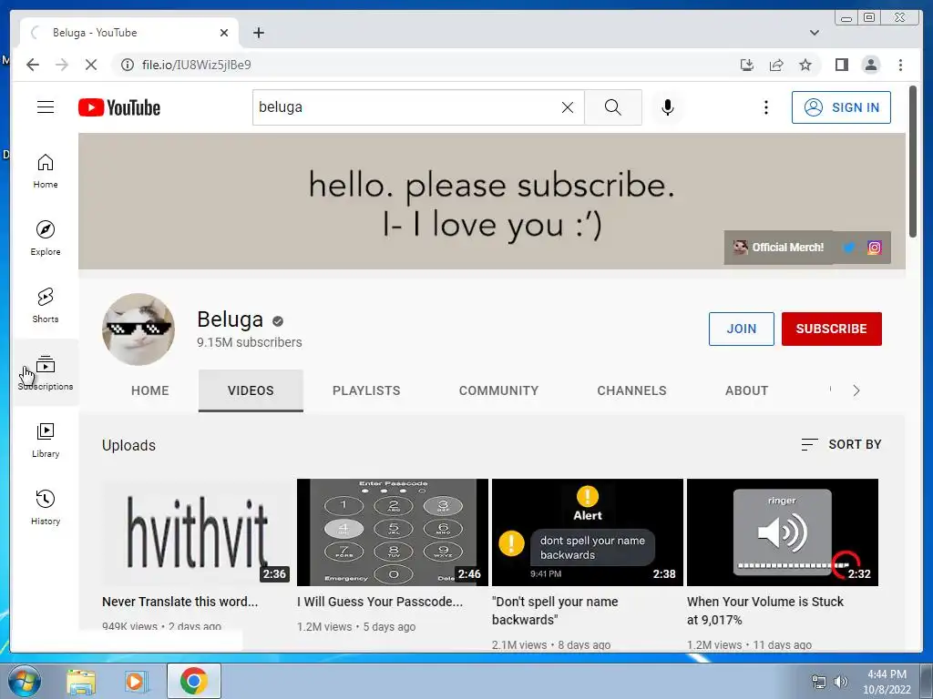This screenshot has height=699, width=933.
Task: Click the taskbar clock 4:44 PM
Action: 887,674
